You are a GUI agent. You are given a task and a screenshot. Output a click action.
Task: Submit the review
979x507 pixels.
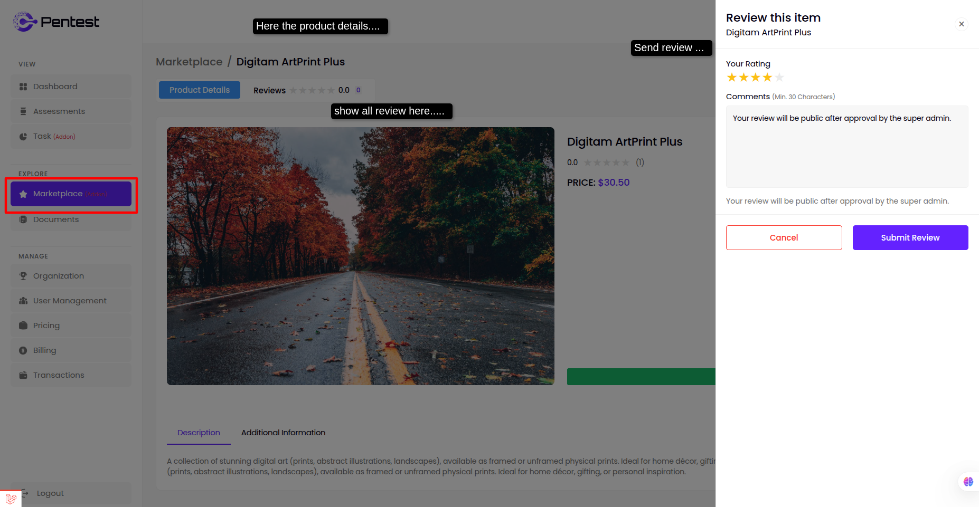pos(910,237)
